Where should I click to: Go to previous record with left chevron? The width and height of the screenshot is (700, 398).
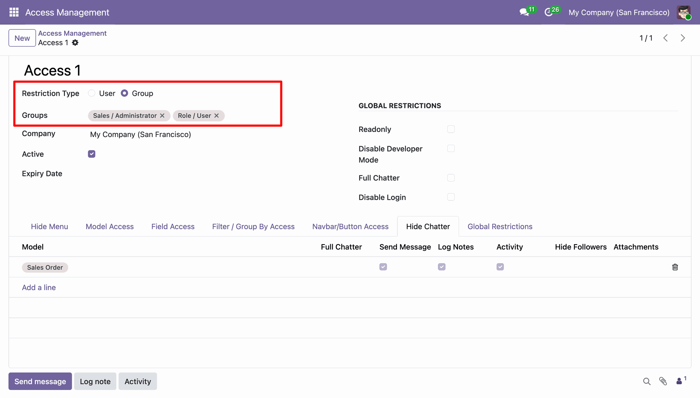tap(665, 38)
